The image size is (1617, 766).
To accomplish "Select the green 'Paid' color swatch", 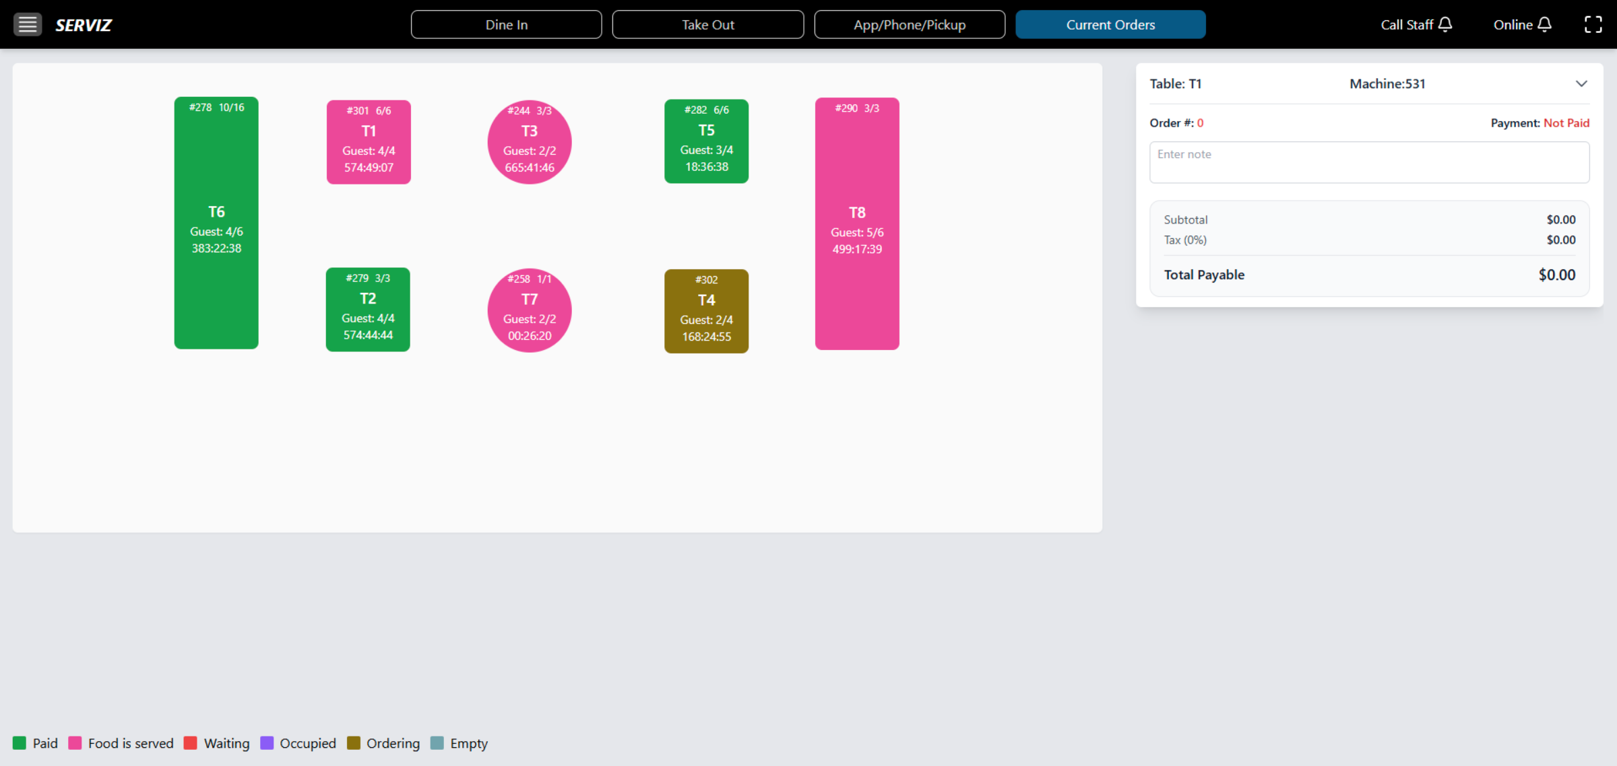I will (x=21, y=743).
